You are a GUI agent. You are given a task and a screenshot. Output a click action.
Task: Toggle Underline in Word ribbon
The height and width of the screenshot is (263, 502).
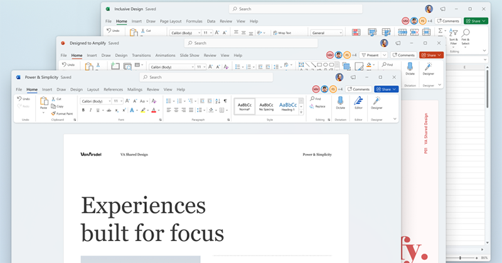point(98,110)
